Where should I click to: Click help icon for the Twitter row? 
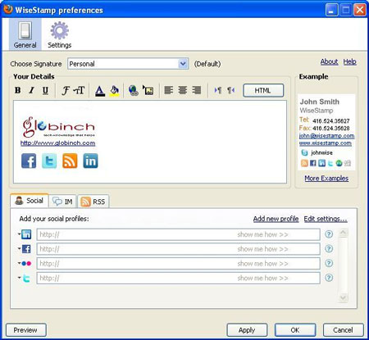pyautogui.click(x=329, y=278)
